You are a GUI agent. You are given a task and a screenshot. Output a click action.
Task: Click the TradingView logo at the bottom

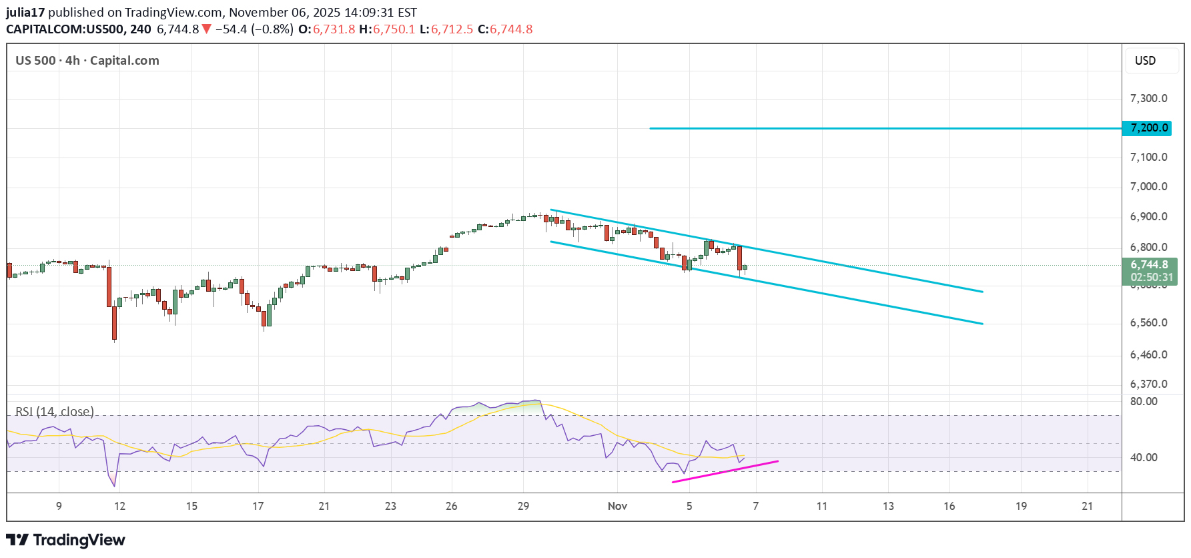[65, 540]
